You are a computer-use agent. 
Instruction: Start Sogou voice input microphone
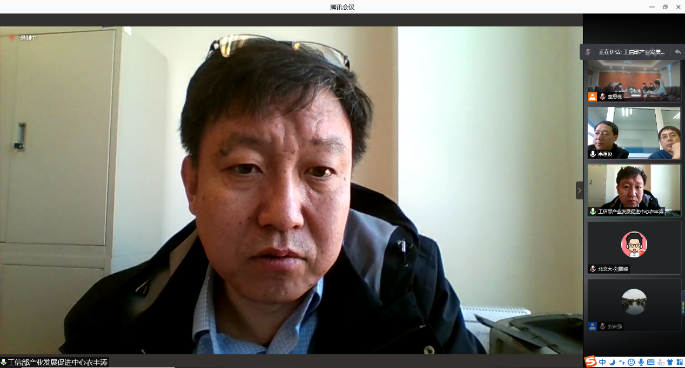tap(641, 362)
